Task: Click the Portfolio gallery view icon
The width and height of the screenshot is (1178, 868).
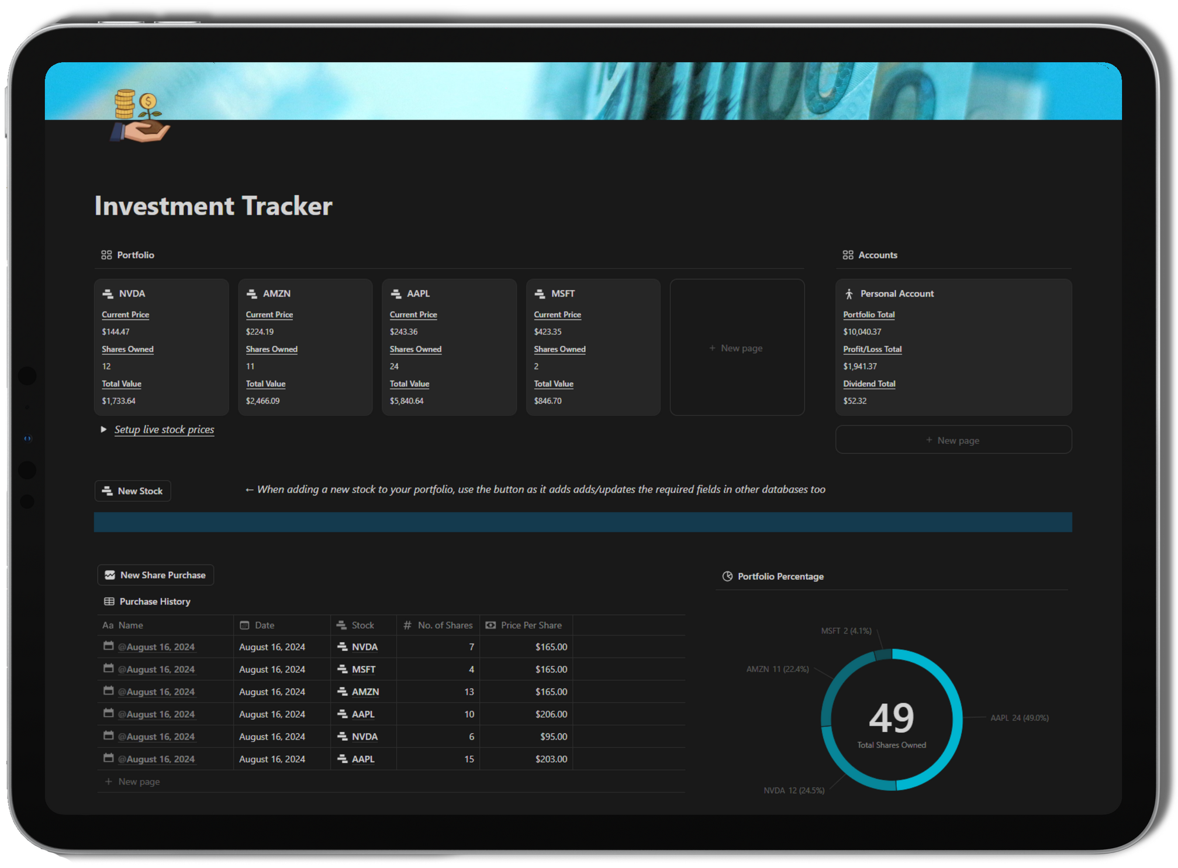Action: (106, 255)
